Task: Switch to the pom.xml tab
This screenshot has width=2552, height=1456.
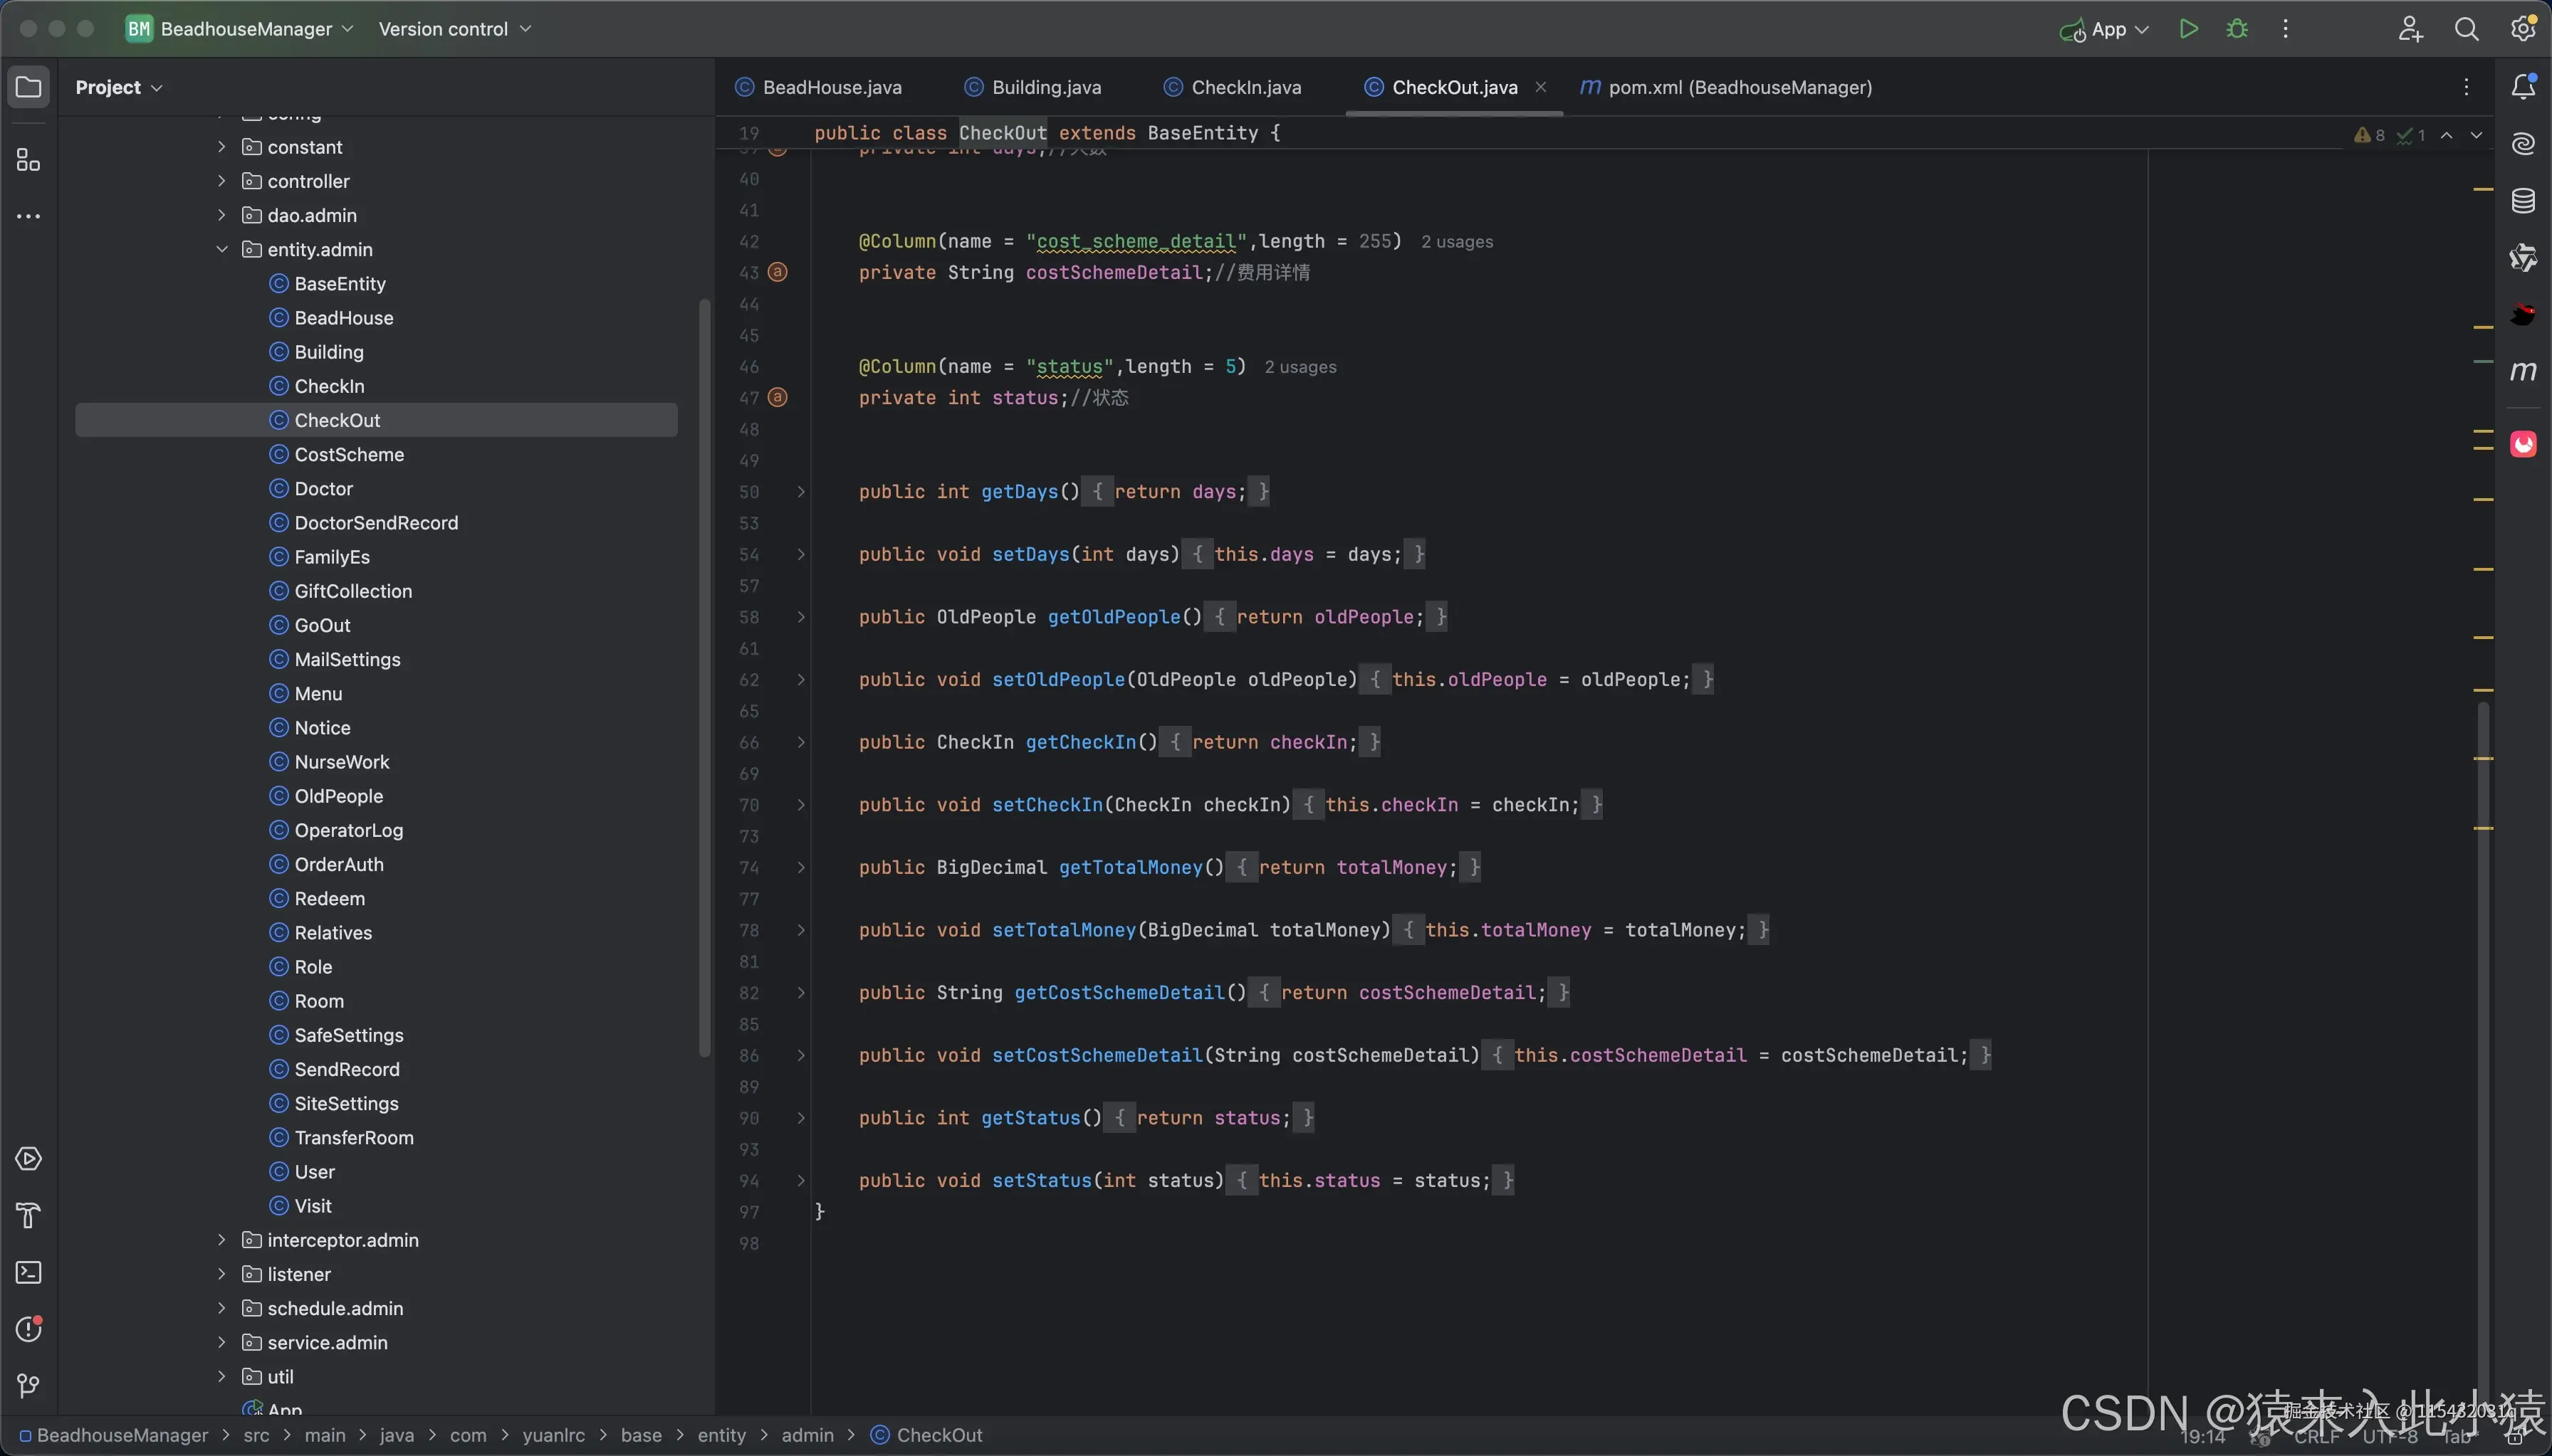Action: [x=1739, y=87]
